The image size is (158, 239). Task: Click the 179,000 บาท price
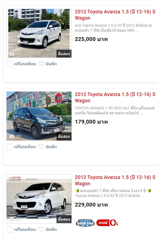[x=91, y=122]
